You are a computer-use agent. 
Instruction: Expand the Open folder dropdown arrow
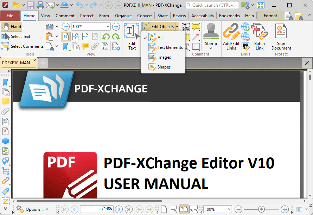(24, 5)
